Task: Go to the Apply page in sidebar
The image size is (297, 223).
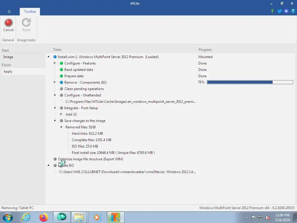Action: pos(8,71)
